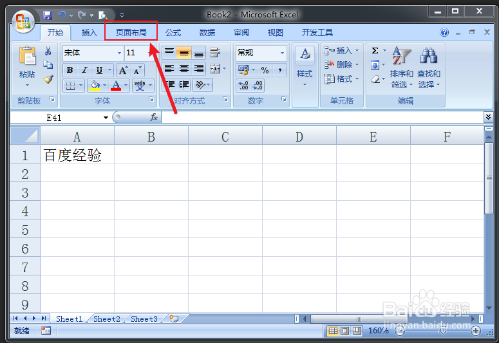The image size is (499, 343).
Task: Switch to the 开发工具 tab
Action: point(317,32)
